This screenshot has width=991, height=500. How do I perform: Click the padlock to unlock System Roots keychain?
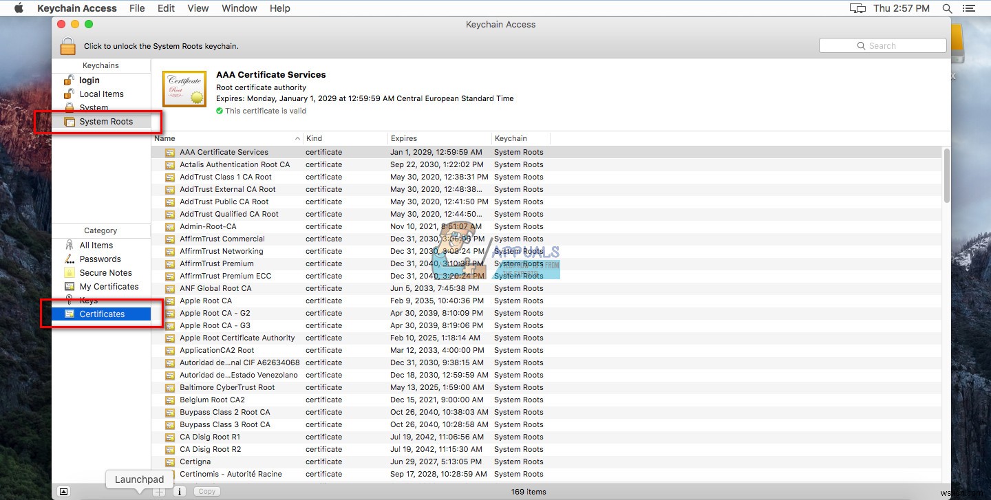pyautogui.click(x=67, y=46)
